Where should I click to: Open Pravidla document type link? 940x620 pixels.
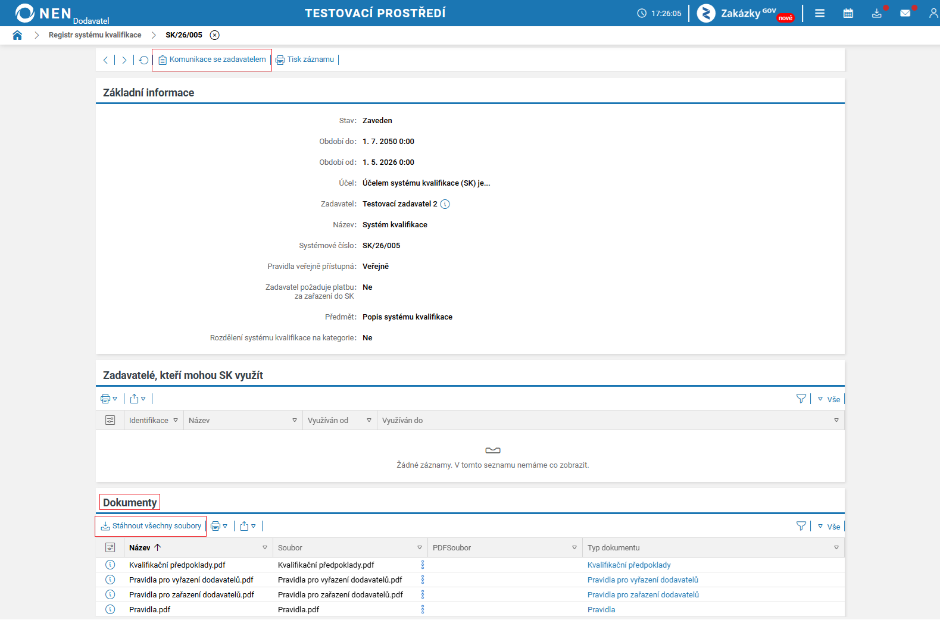click(x=601, y=610)
